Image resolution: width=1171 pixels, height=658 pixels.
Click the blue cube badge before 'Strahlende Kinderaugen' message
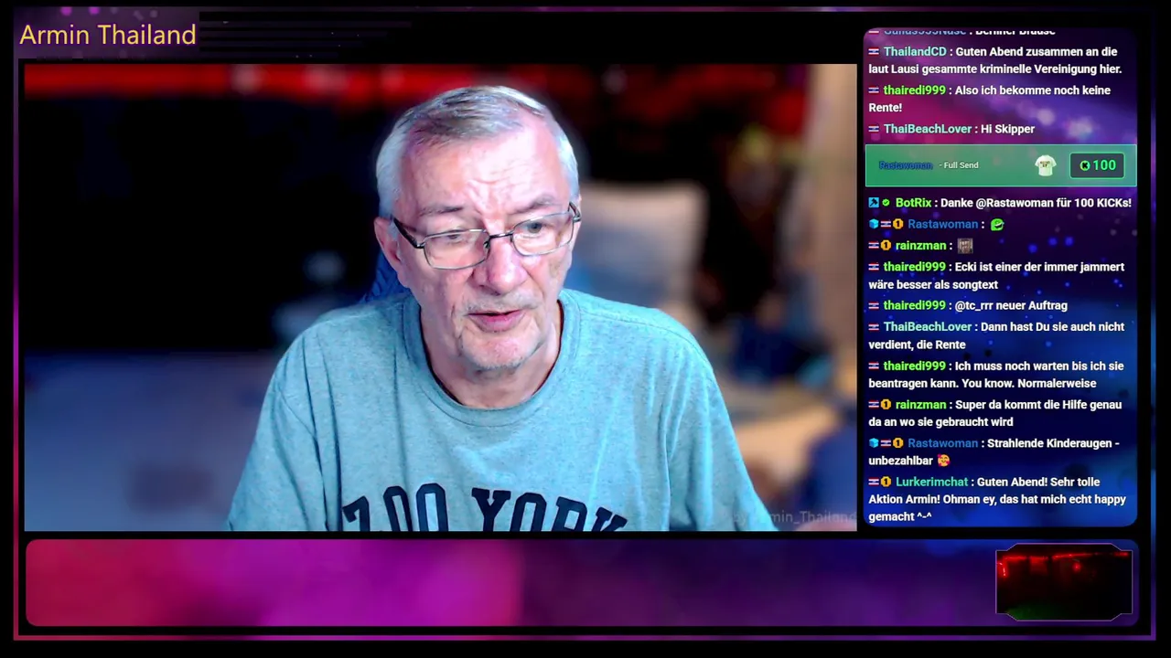[x=874, y=443]
